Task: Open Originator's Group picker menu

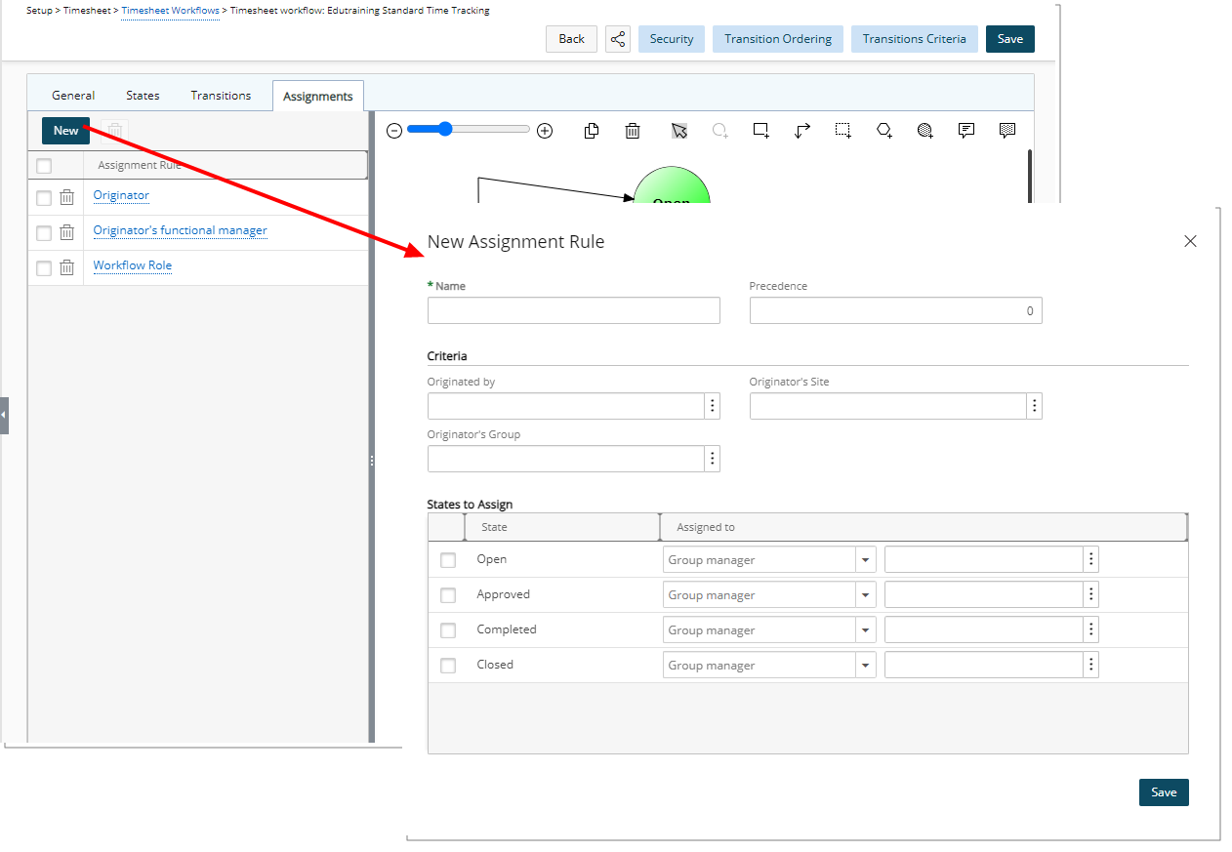Action: (713, 459)
